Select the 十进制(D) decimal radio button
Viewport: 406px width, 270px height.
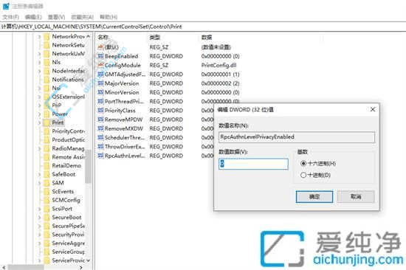click(303, 175)
